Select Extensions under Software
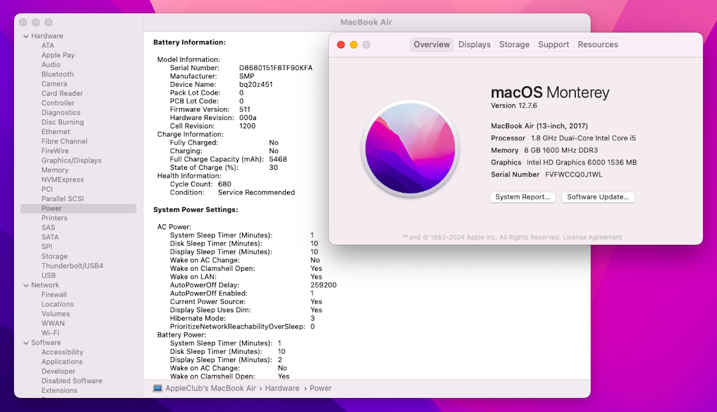This screenshot has width=717, height=412. pos(59,390)
